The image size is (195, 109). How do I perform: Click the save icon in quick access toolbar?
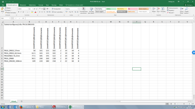pos(3,2)
